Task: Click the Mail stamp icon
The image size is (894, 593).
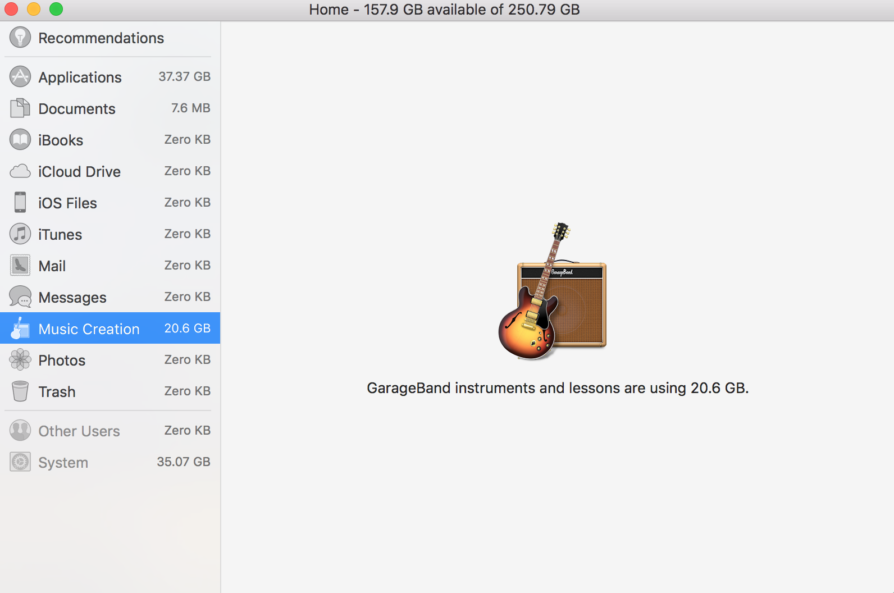Action: (x=20, y=266)
